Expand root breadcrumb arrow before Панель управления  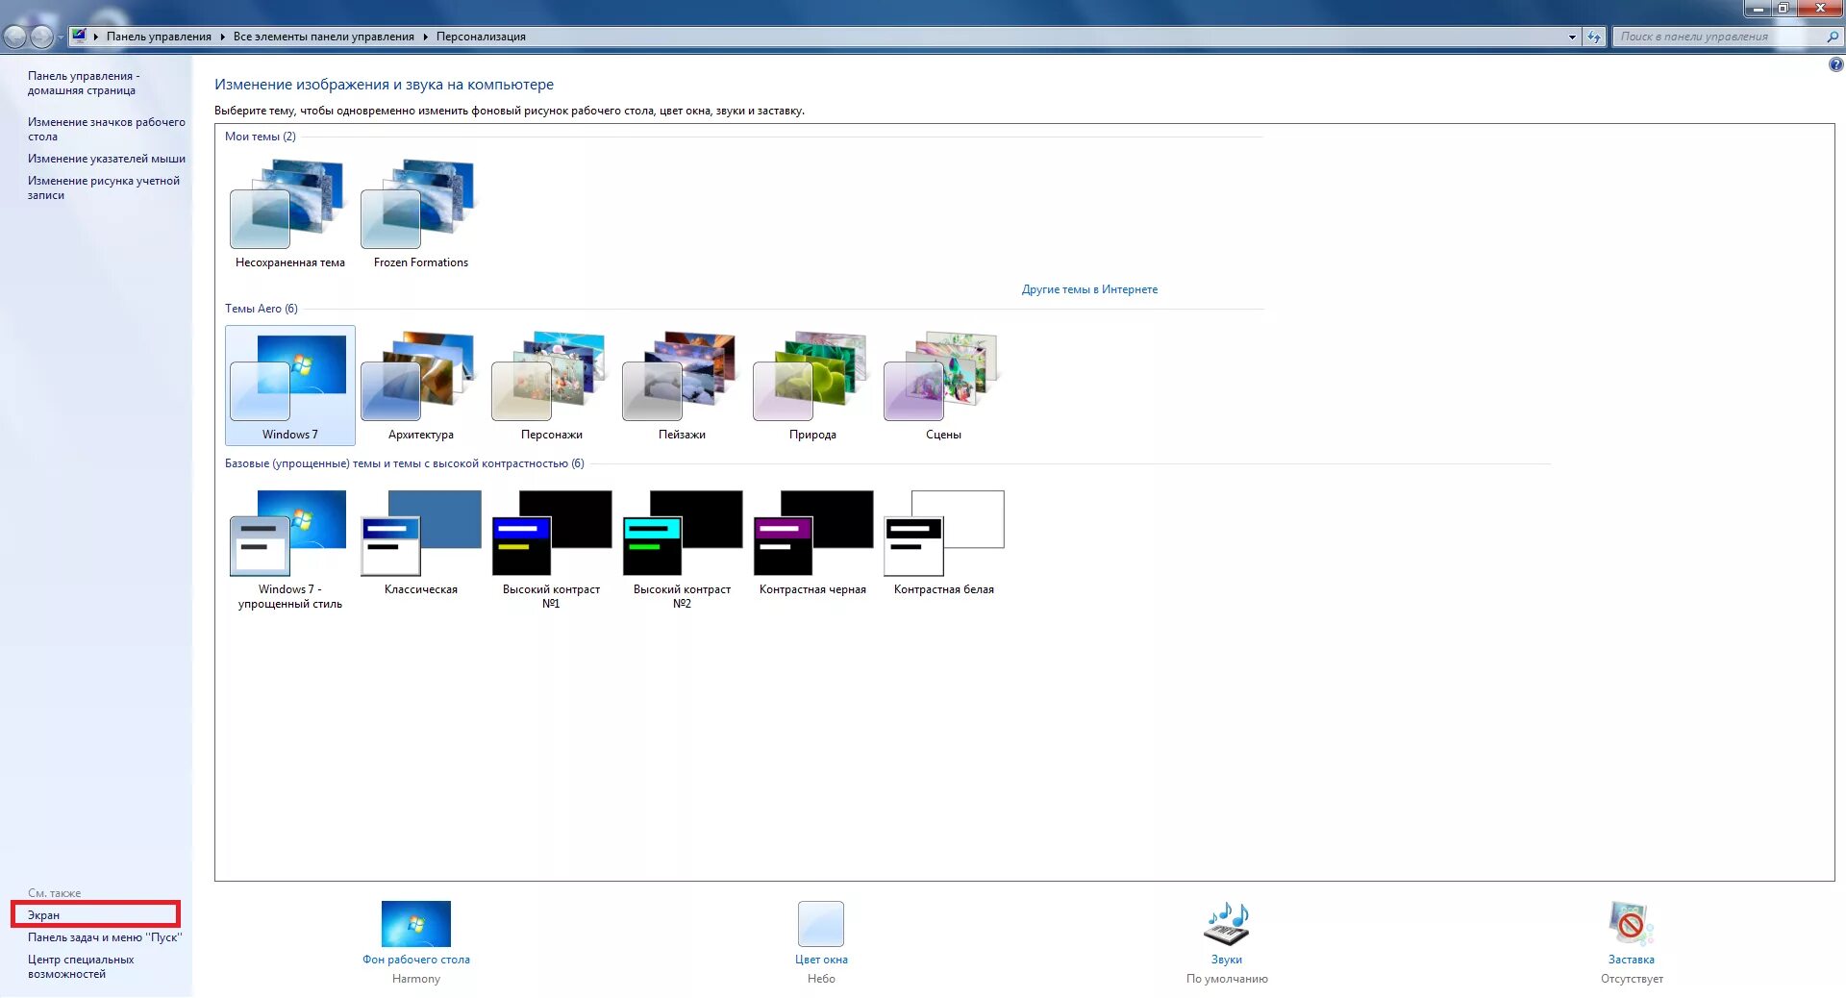click(x=96, y=37)
